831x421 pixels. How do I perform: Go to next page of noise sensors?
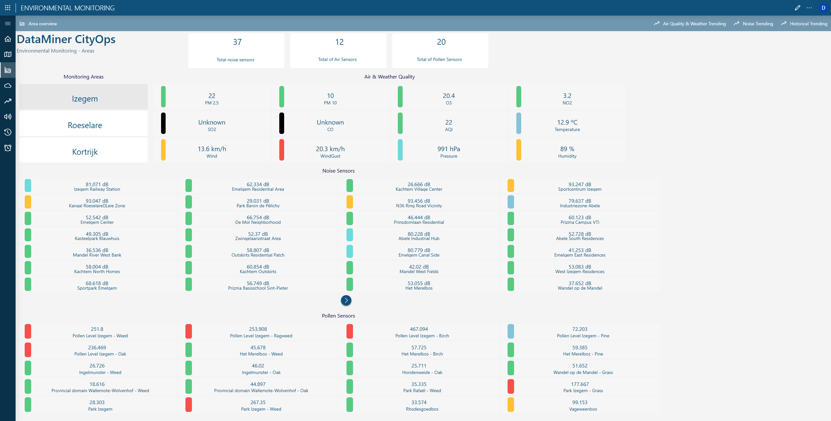point(346,300)
